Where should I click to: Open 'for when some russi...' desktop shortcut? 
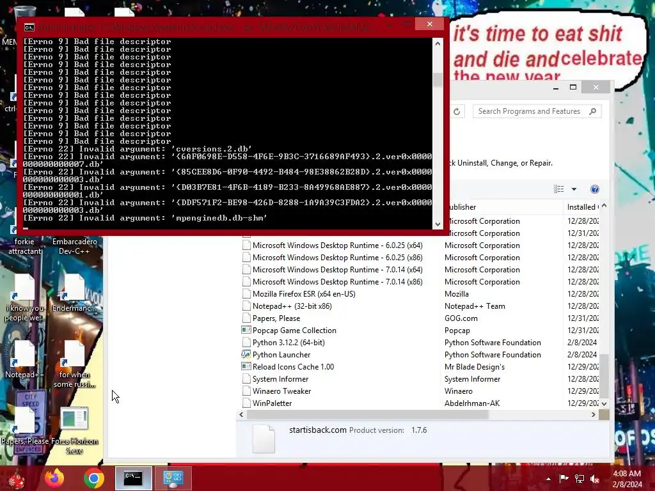tap(74, 364)
